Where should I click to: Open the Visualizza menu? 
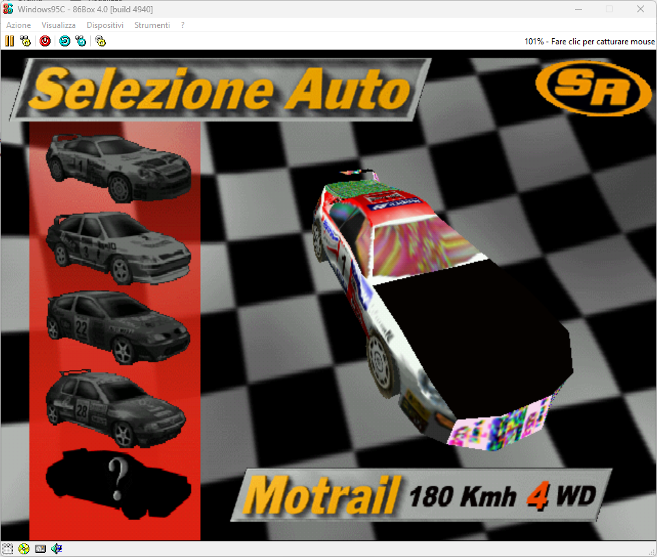(58, 25)
